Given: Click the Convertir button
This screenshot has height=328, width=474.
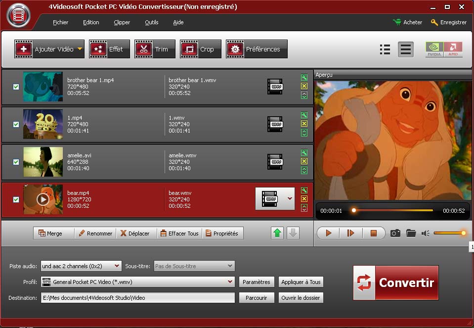Looking at the screenshot, I should tap(395, 282).
